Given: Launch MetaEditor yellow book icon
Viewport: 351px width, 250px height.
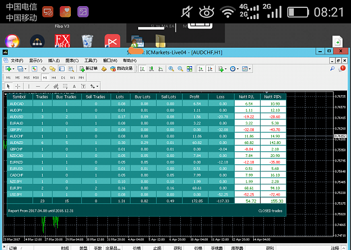Looking at the screenshot, I should point(104,69).
